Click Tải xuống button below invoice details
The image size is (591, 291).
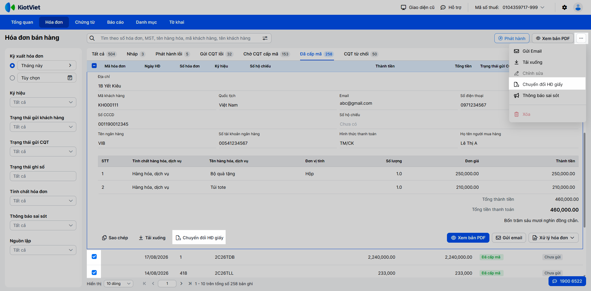pyautogui.click(x=152, y=238)
